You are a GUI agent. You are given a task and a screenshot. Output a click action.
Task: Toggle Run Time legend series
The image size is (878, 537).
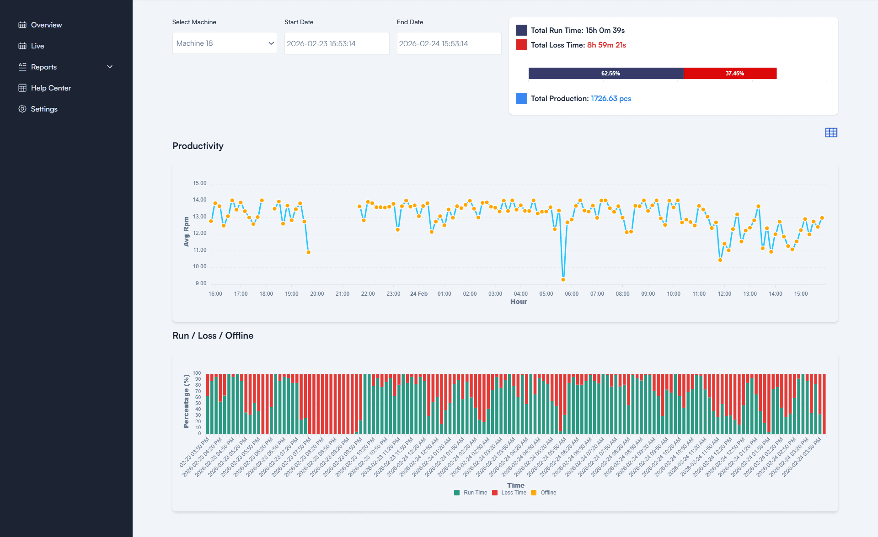coord(471,493)
